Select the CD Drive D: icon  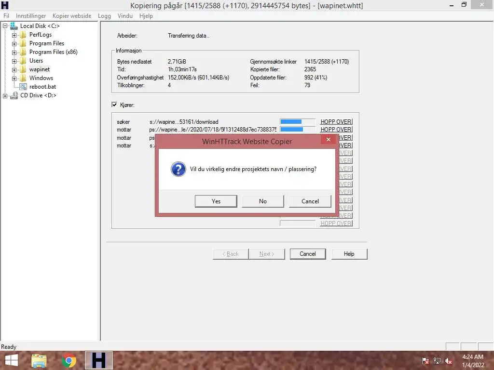[x=14, y=95]
